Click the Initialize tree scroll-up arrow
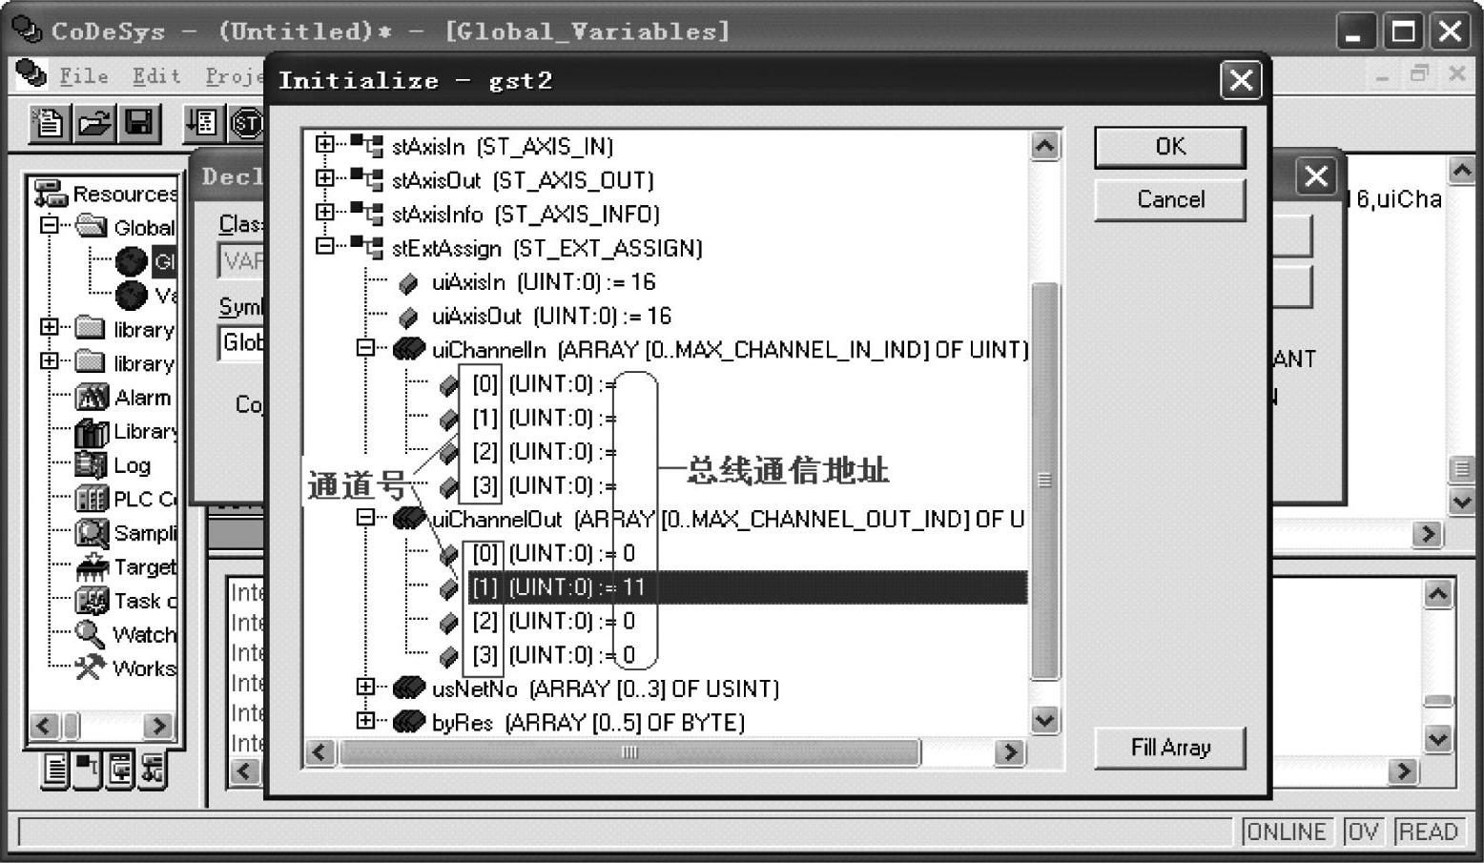Screen dimensions: 1484x863 tap(1045, 146)
